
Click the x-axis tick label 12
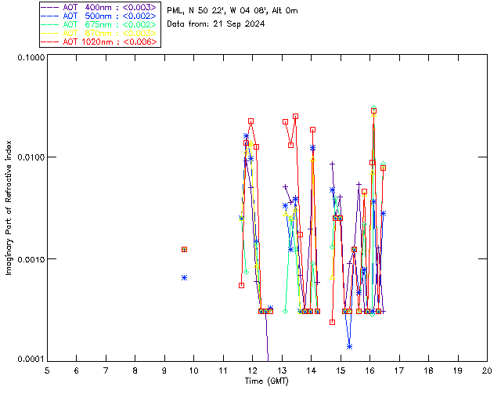tap(252, 370)
